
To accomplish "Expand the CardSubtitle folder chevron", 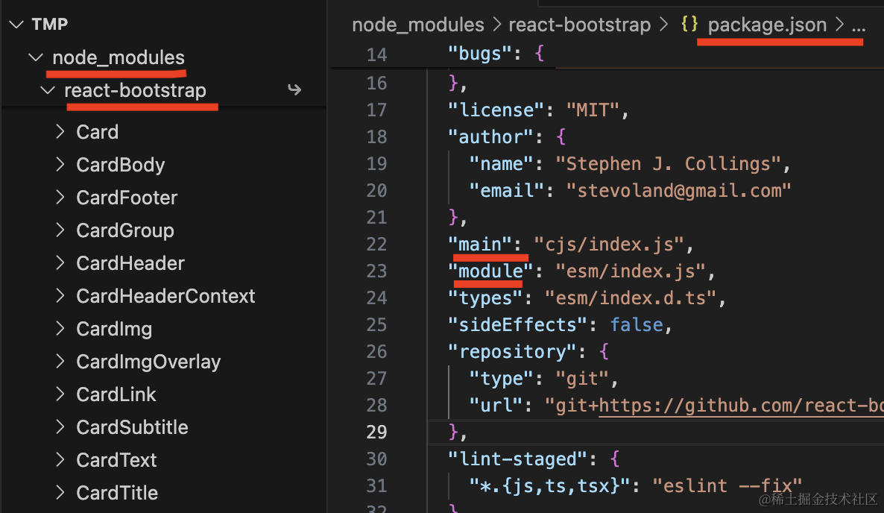I will [60, 427].
